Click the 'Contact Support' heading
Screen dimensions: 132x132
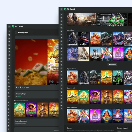pyautogui.click(x=122, y=128)
